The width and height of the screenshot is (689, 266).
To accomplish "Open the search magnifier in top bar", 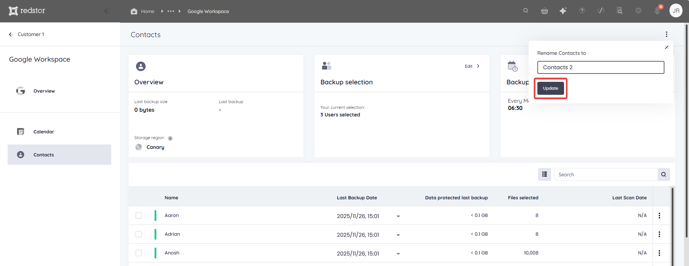I will (526, 10).
